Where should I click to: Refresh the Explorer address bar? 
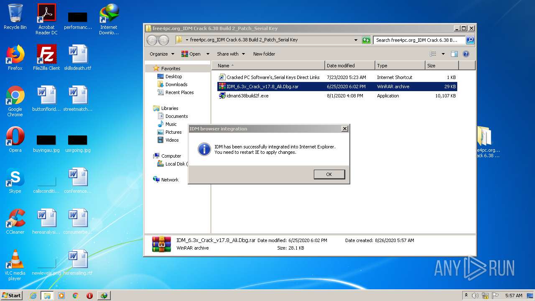(366, 40)
